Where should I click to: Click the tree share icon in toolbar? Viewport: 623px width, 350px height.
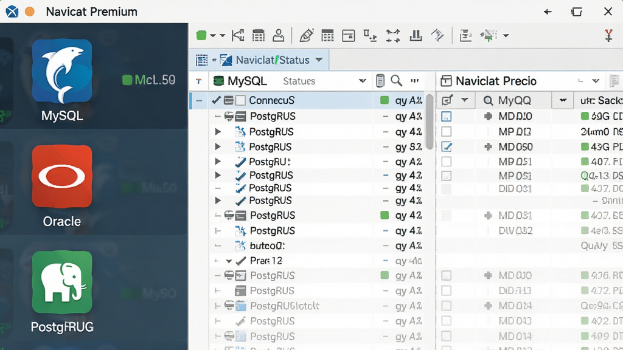coord(238,36)
